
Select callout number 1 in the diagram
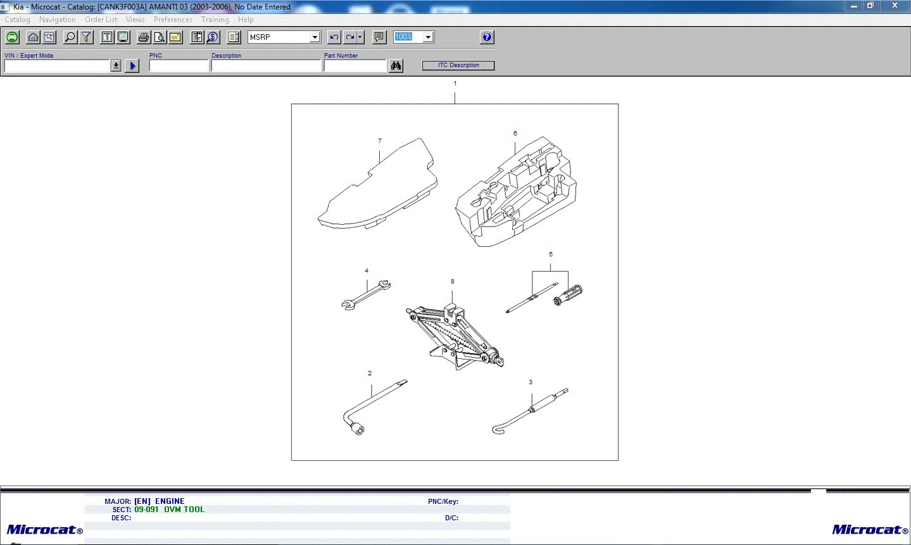(455, 84)
